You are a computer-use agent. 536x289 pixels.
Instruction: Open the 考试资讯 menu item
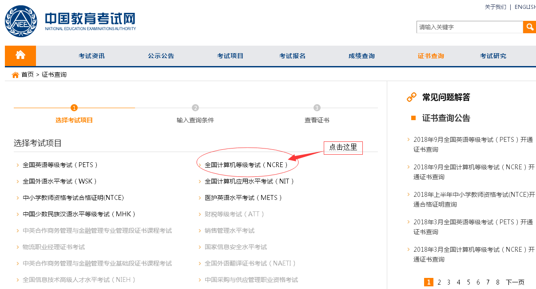(x=91, y=56)
